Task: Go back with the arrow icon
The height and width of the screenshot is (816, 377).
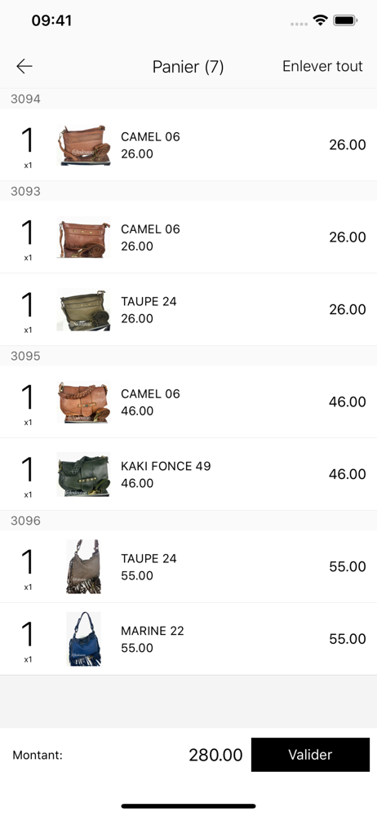Action: (24, 66)
